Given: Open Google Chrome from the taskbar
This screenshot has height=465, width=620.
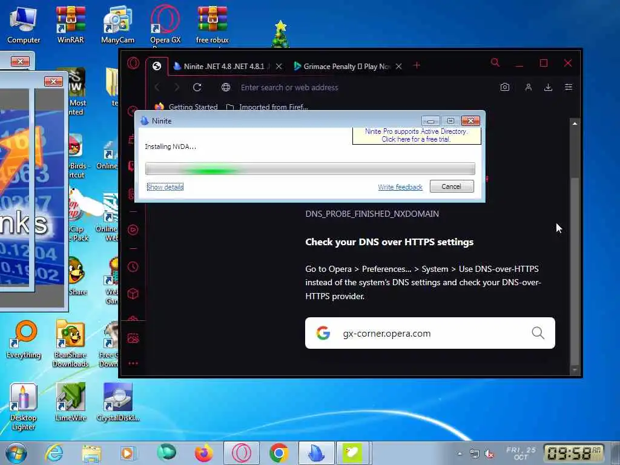Looking at the screenshot, I should pos(279,453).
